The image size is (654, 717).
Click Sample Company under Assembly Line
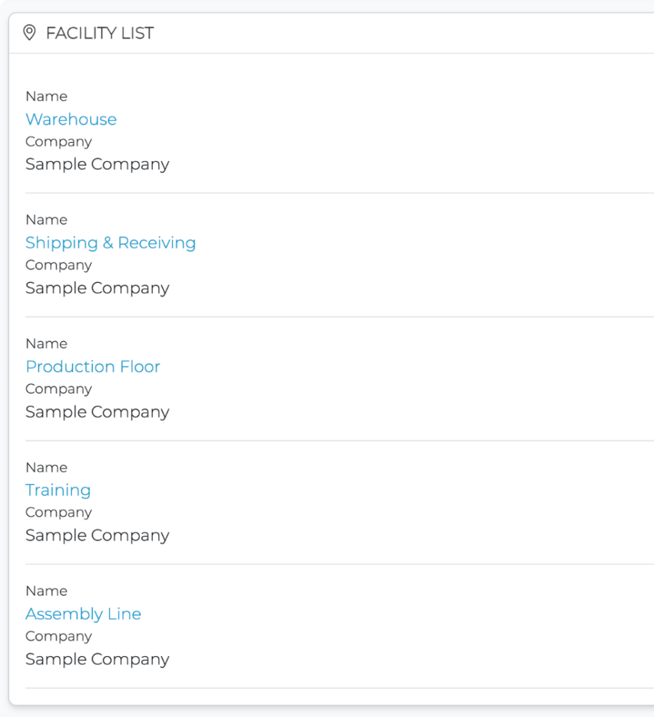click(97, 659)
